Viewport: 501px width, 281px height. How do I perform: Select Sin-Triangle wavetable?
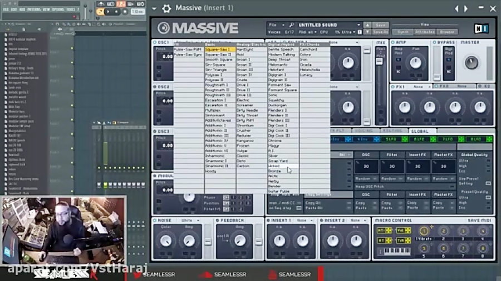tap(220, 70)
